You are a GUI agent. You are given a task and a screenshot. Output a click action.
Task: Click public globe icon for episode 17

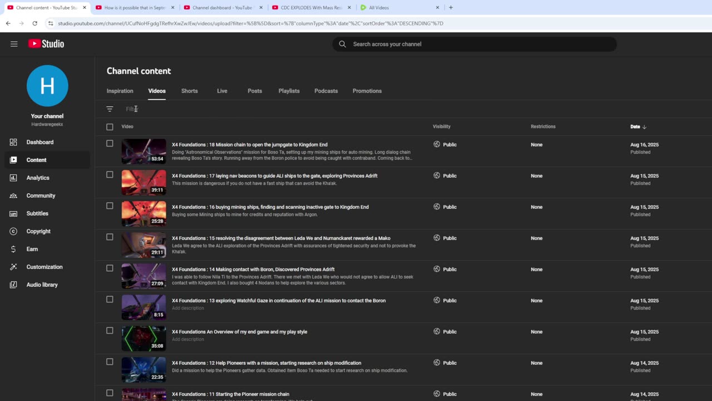[x=437, y=175]
